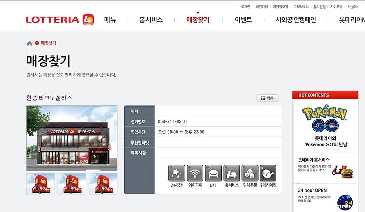Click the 윤리경영 link
This screenshot has height=212, width=365.
pyautogui.click(x=319, y=7)
